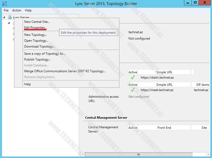Viewport: 212px width, 158px height.
Task: Click Active header above meet.technet.az
Action: pos(133,85)
